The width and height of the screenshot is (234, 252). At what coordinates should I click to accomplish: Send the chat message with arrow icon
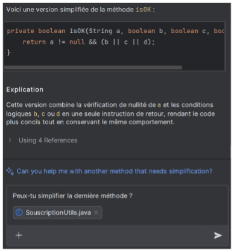click(218, 235)
